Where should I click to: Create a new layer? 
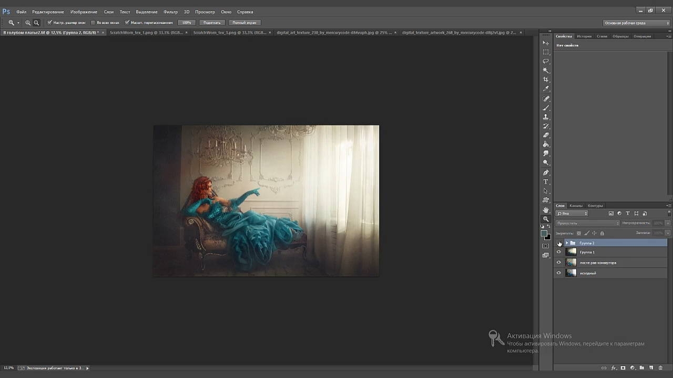coord(651,368)
